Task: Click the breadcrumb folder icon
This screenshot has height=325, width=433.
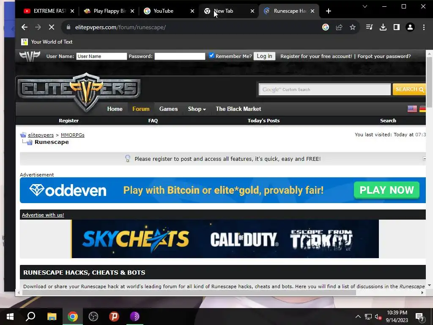Action: (x=23, y=135)
